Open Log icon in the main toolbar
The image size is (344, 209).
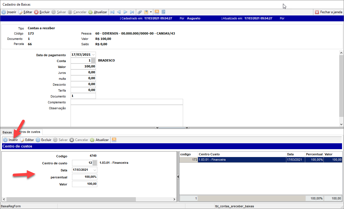(x=157, y=12)
